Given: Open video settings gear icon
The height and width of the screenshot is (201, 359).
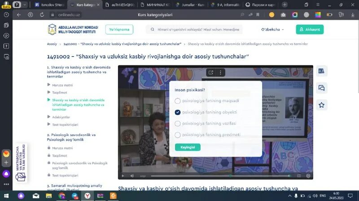Looking at the screenshot, I should pyautogui.click(x=308, y=175).
